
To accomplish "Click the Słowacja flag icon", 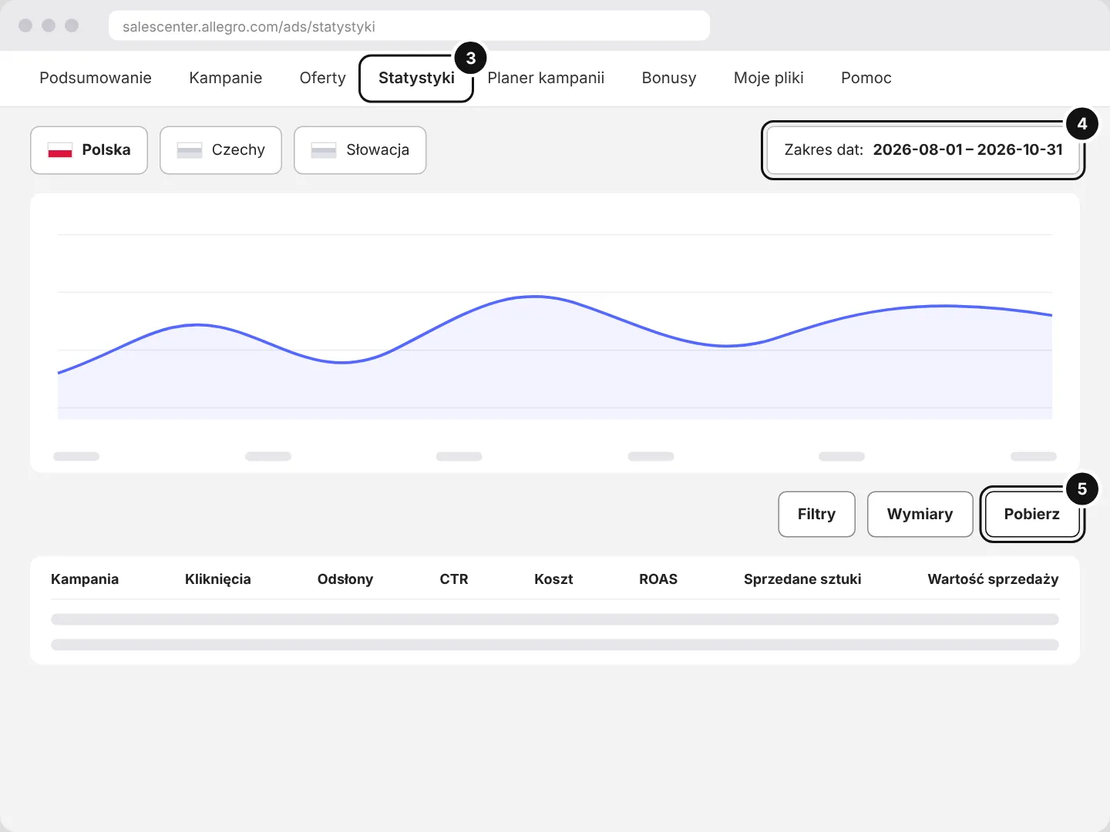I will 324,150.
